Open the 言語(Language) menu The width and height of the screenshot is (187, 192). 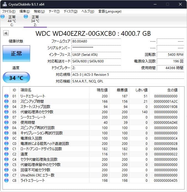click(x=110, y=11)
